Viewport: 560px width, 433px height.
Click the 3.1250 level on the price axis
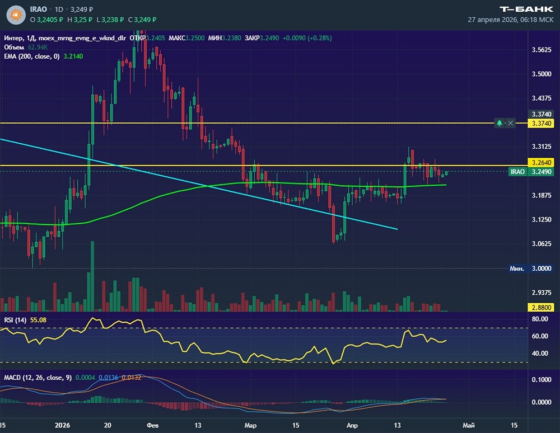click(x=542, y=219)
